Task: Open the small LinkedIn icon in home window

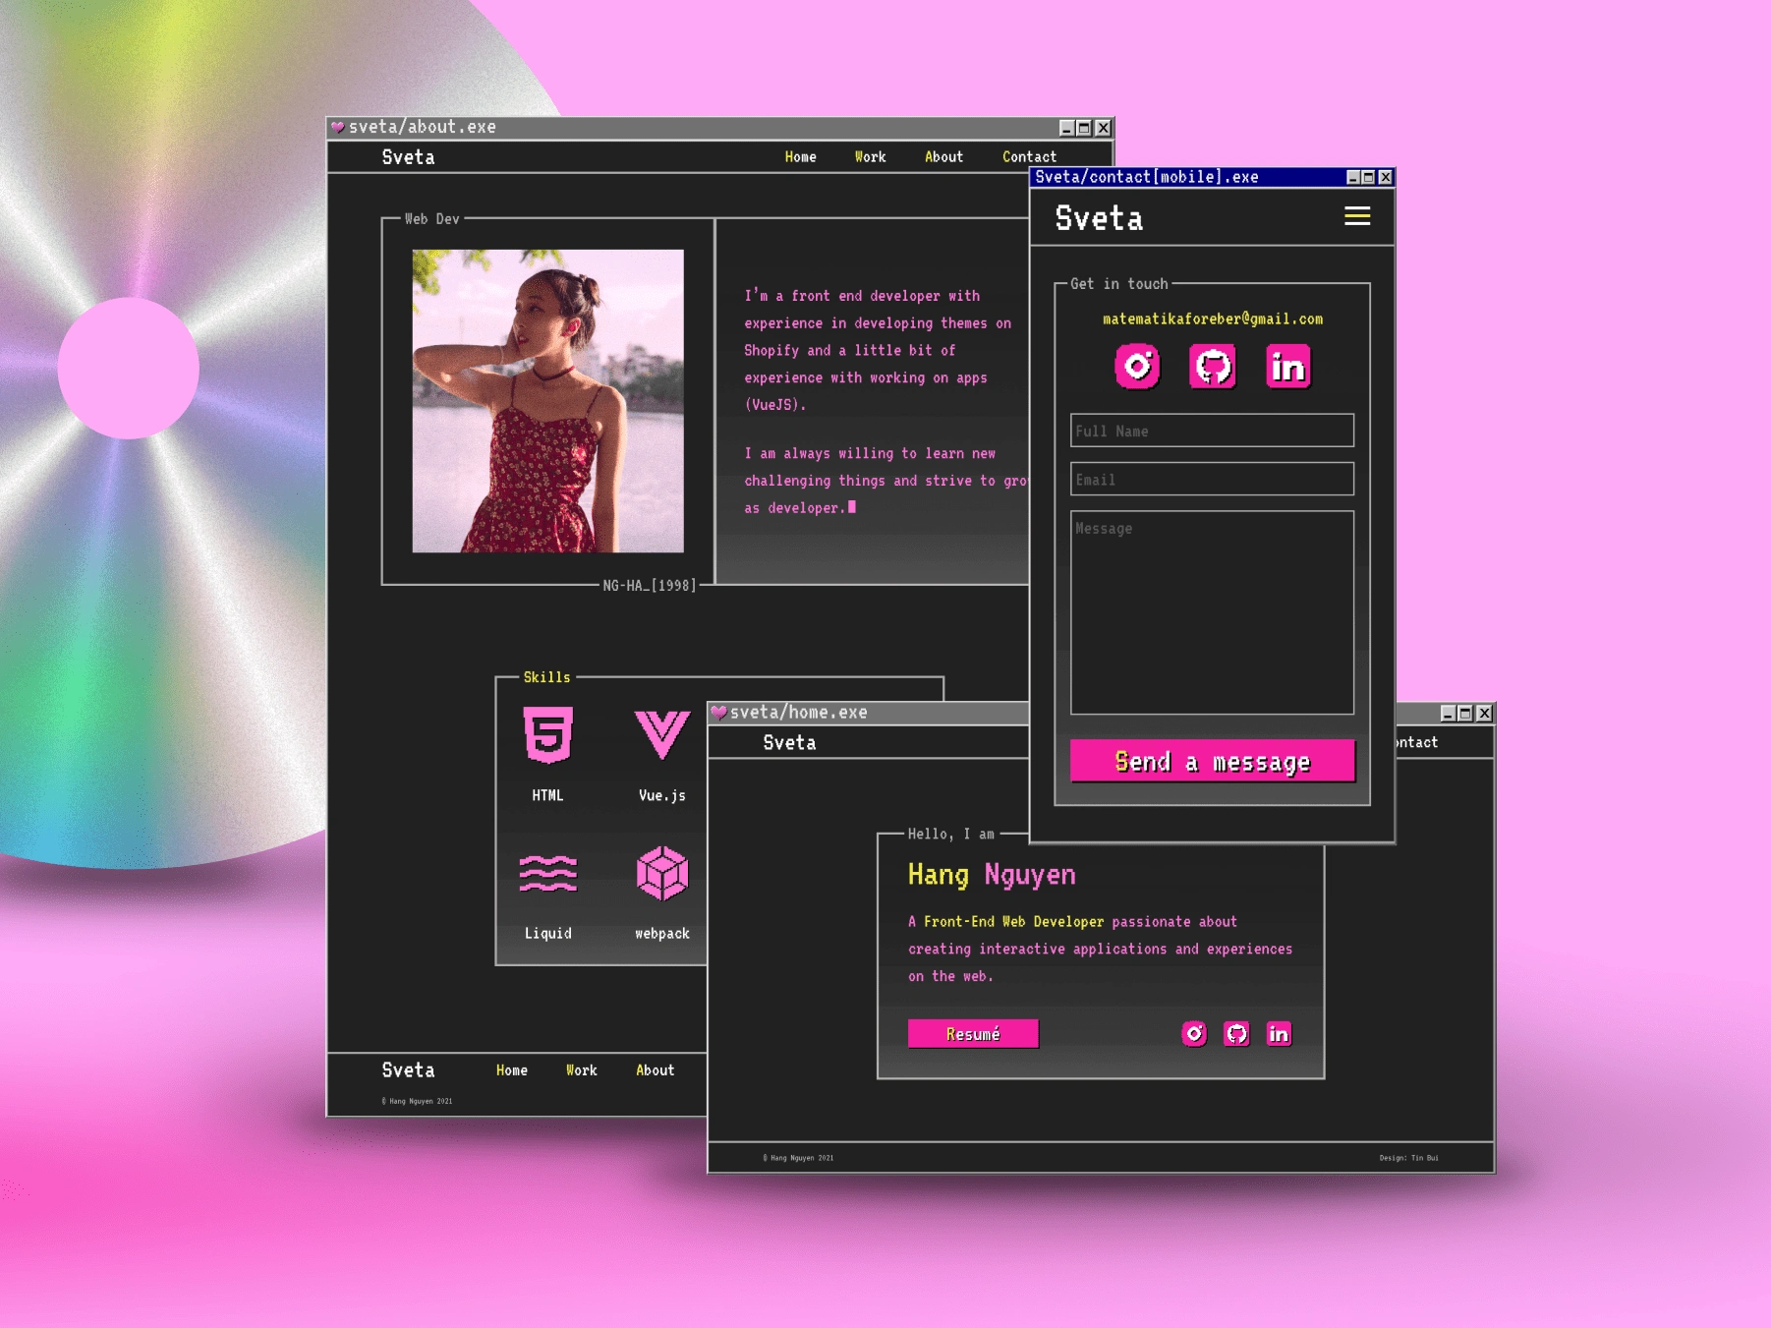Action: 1279,1033
